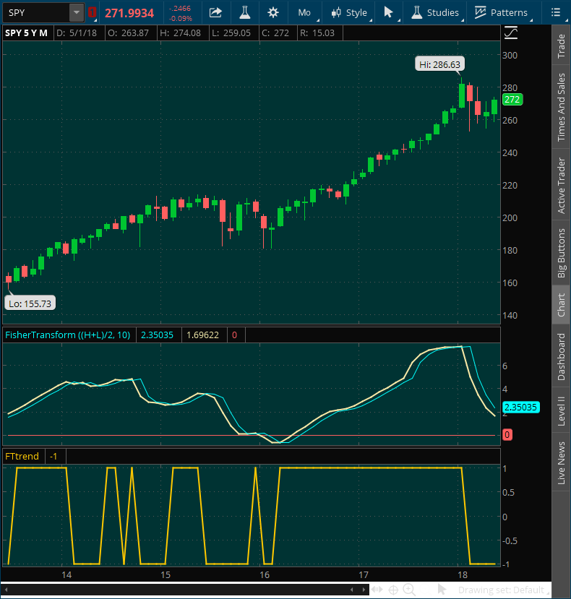This screenshot has width=571, height=599.
Task: Open the flask quick study icon
Action: (244, 12)
